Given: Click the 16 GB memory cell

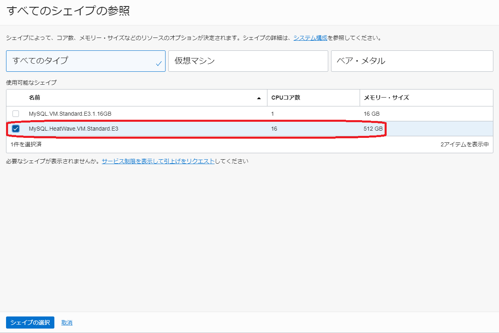Looking at the screenshot, I should coord(371,114).
